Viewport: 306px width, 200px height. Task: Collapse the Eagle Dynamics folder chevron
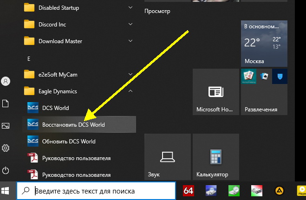[x=130, y=91]
